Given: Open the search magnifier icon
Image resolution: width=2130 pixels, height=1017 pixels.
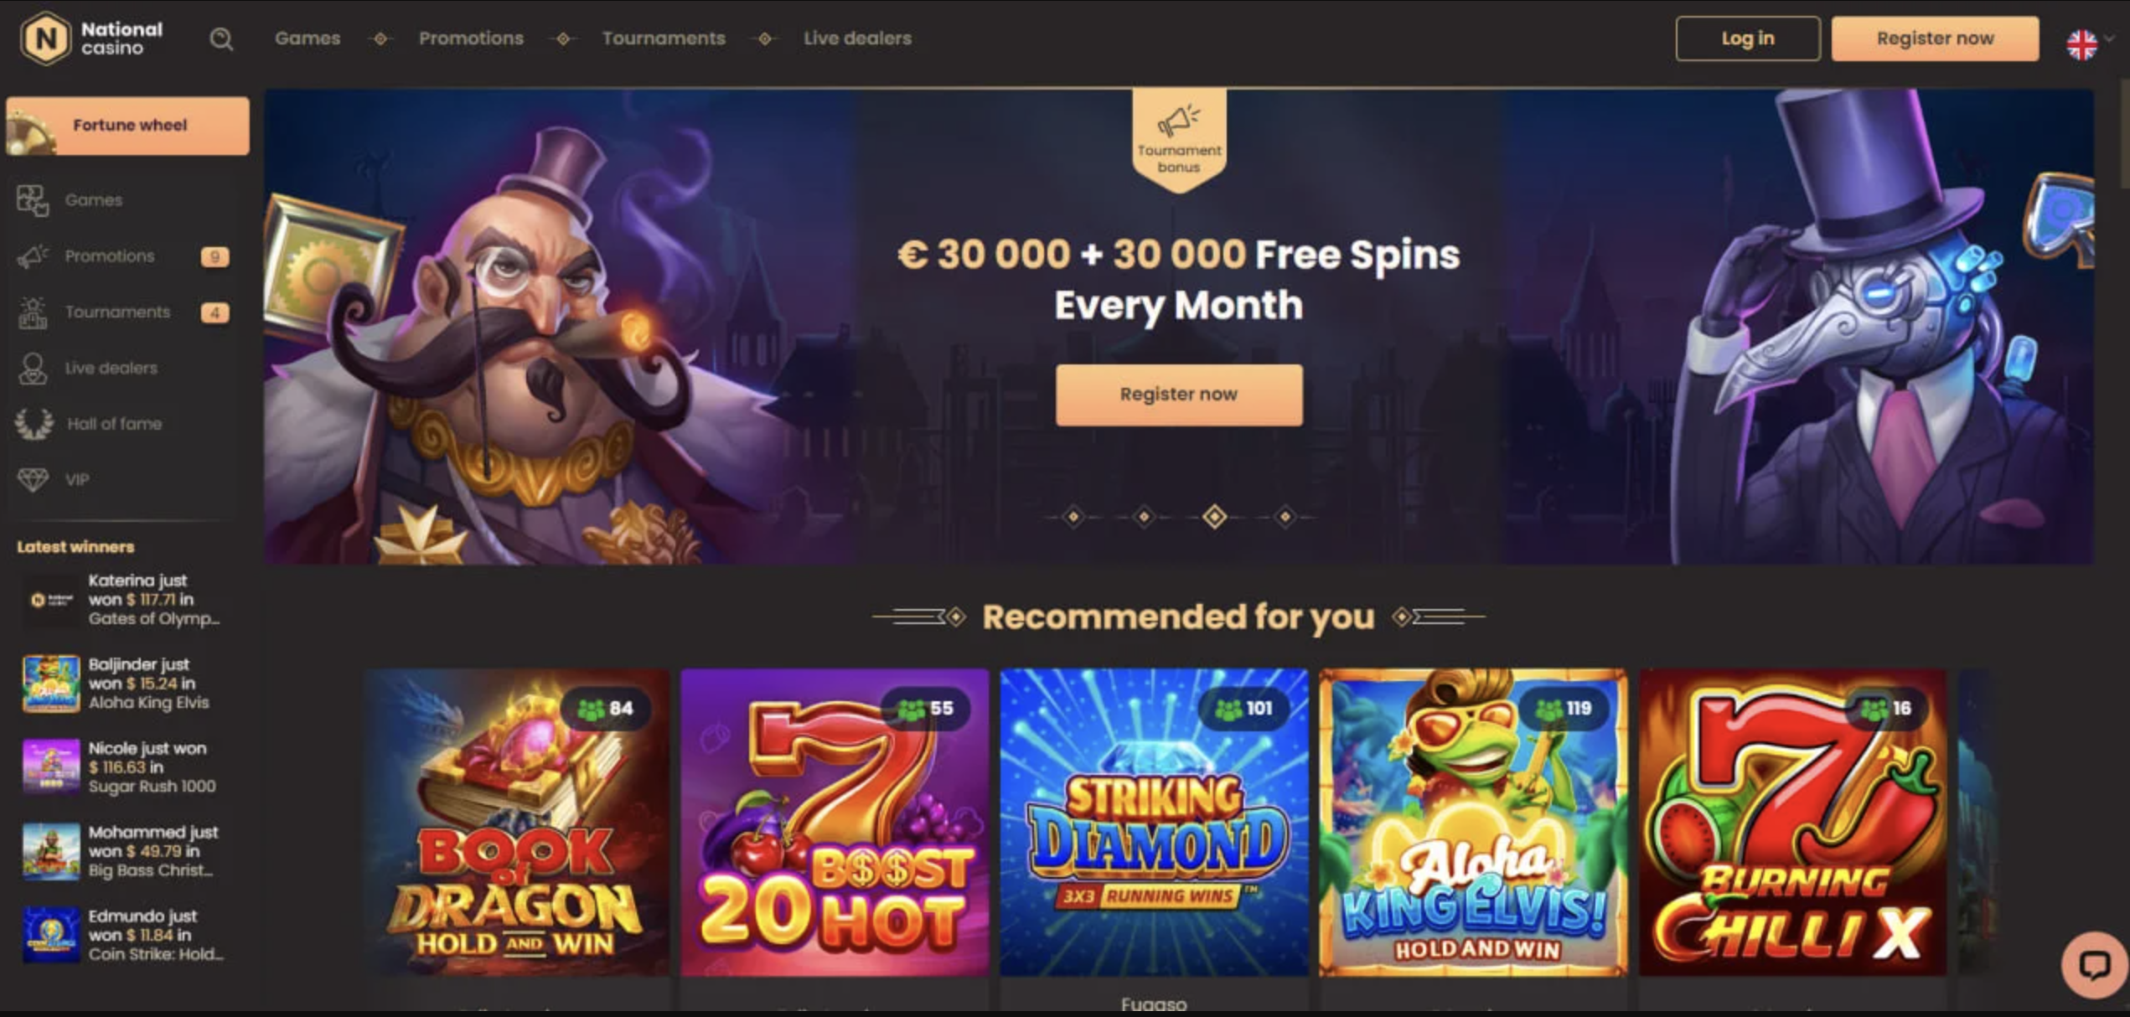Looking at the screenshot, I should [x=221, y=39].
